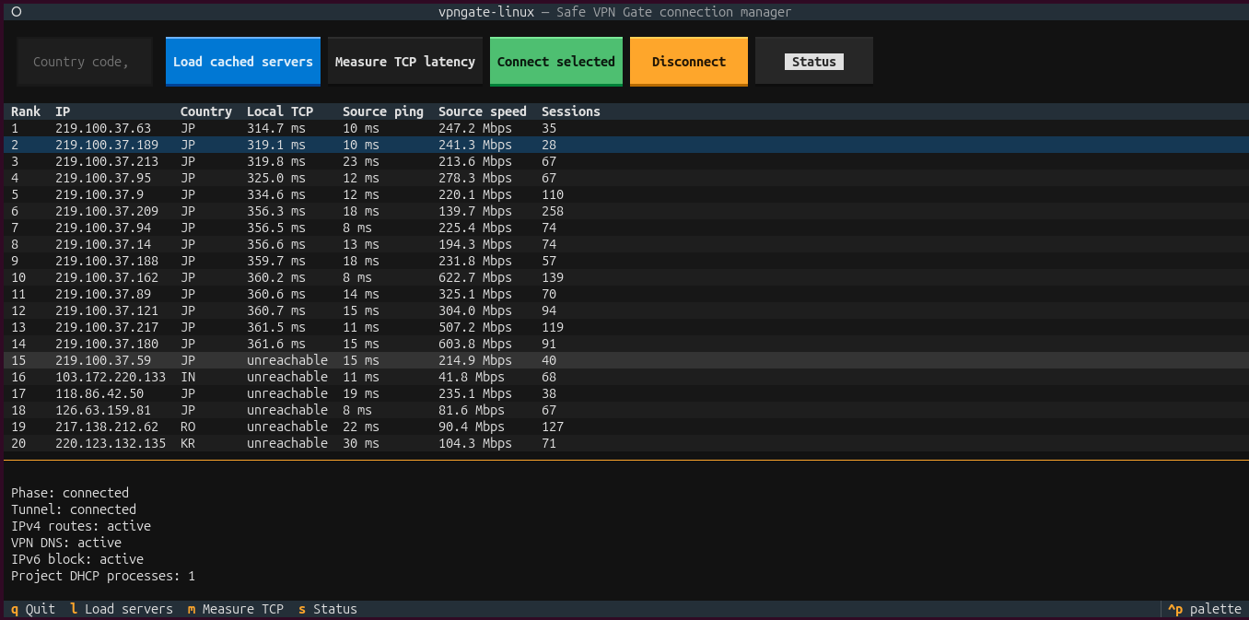Select server row 126.63.159.81
This screenshot has width=1249, height=620.
click(624, 410)
